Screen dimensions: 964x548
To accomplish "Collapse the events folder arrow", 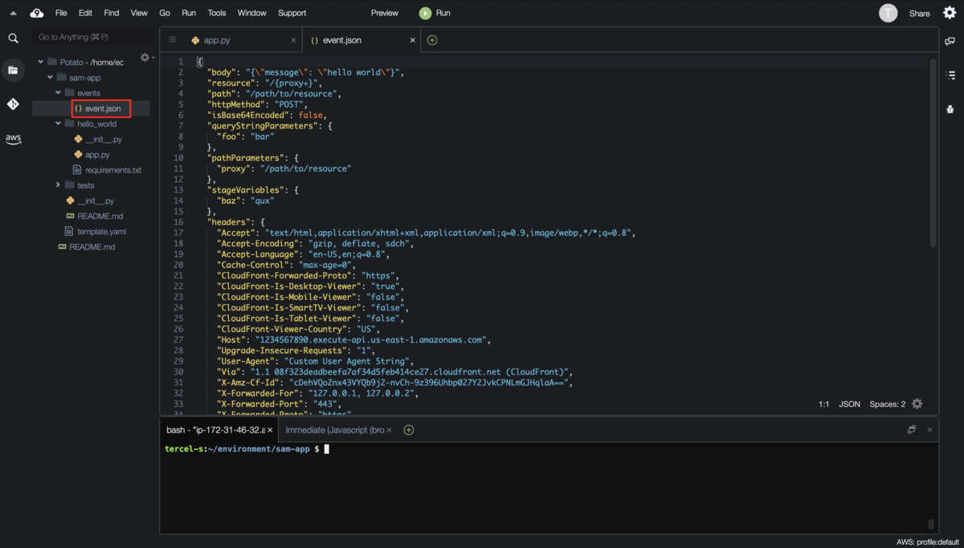I will (58, 93).
